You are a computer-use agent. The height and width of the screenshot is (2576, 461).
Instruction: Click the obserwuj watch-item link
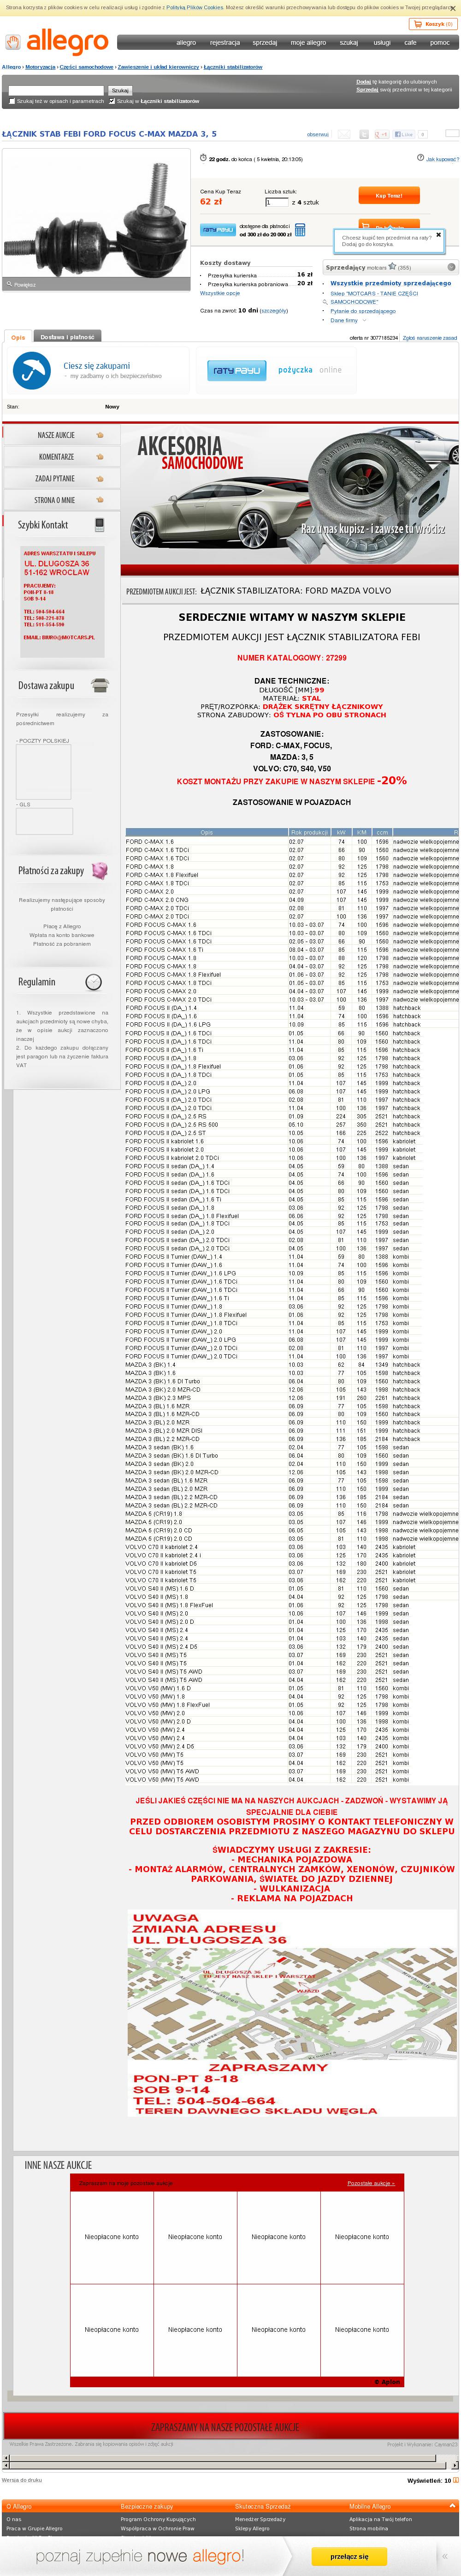coord(317,134)
